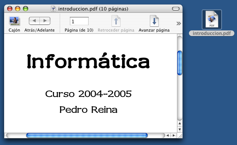Click the "Curso 2004-2005" text
Image resolution: width=237 pixels, height=145 pixels.
(x=88, y=94)
